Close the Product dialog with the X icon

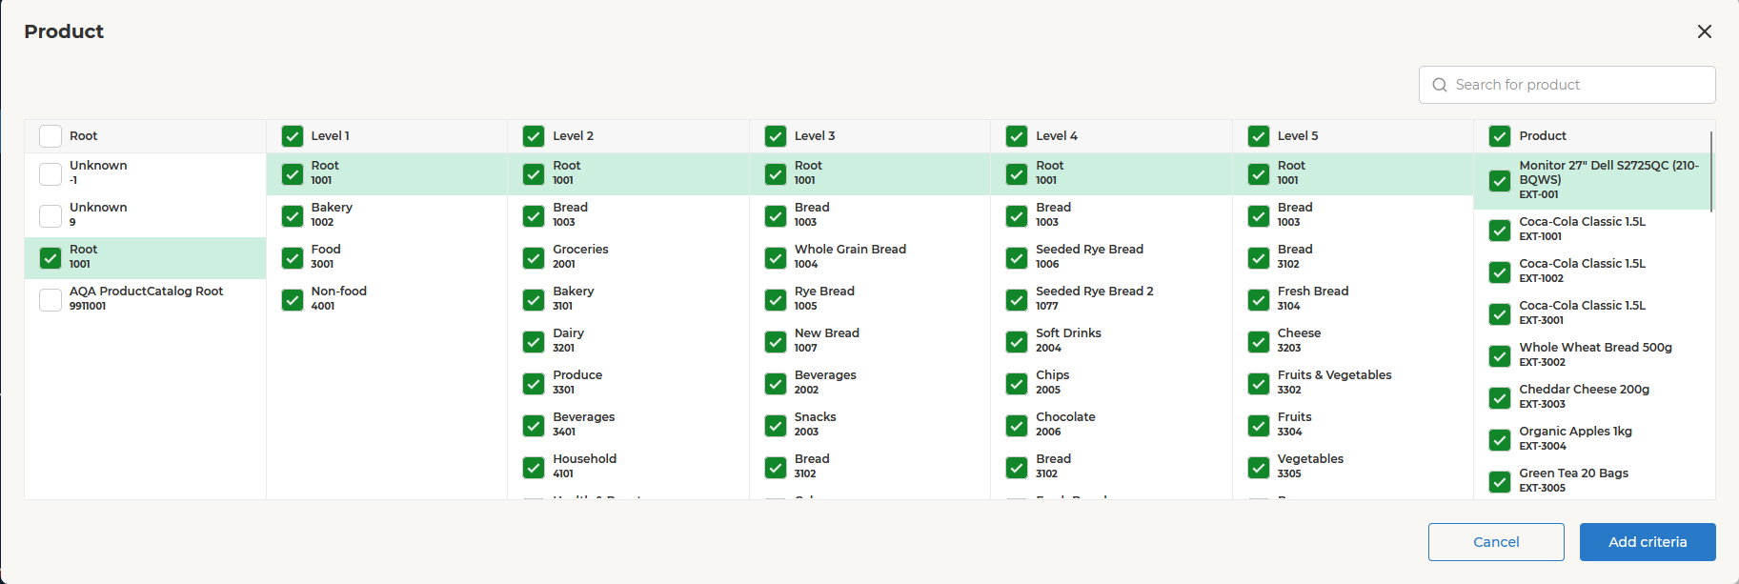pyautogui.click(x=1705, y=31)
